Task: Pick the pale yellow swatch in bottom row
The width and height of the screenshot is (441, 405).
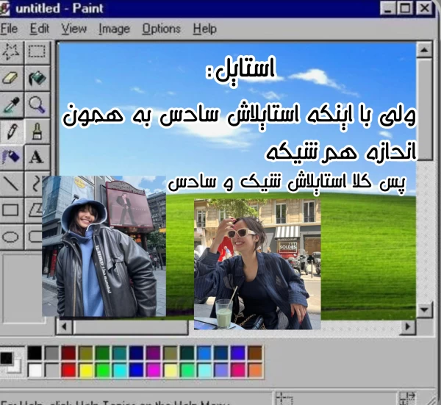Action: (x=171, y=370)
